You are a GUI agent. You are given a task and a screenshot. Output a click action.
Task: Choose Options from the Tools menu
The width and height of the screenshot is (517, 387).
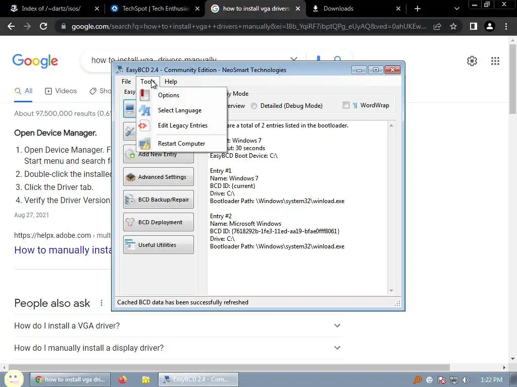click(x=181, y=95)
